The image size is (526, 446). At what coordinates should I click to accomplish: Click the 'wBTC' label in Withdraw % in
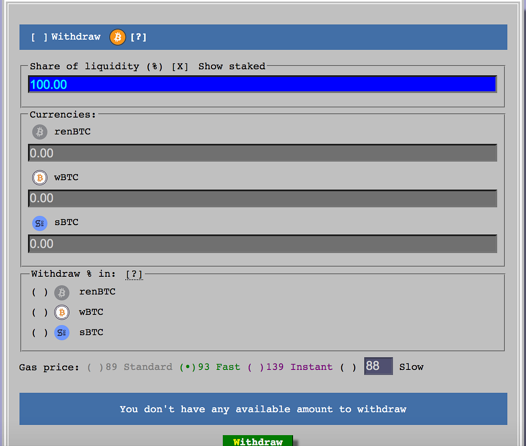coord(91,312)
